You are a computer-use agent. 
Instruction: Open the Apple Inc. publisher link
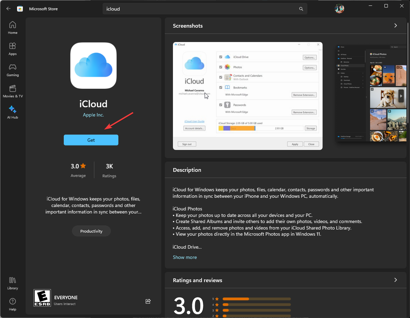tap(93, 115)
